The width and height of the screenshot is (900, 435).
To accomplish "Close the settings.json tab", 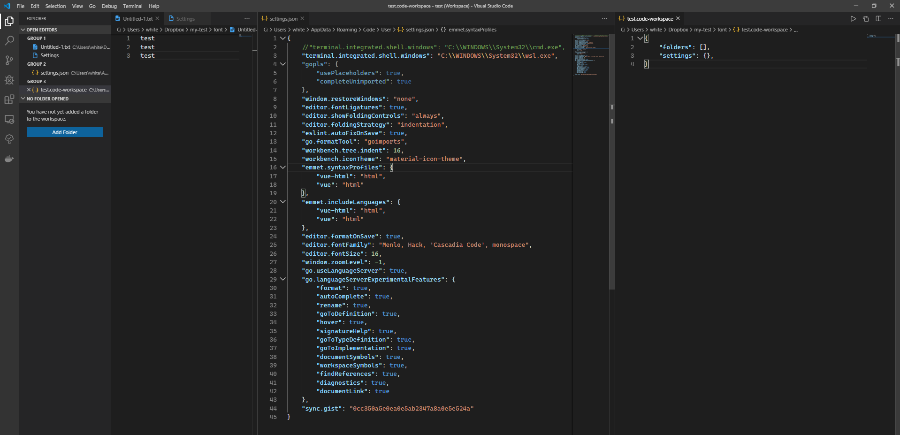I will 303,18.
